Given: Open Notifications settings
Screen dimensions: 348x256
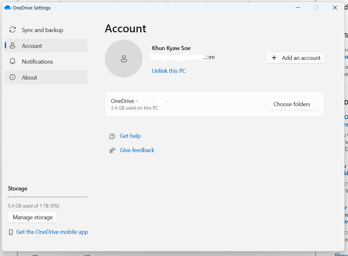Looking at the screenshot, I should coord(46,61).
